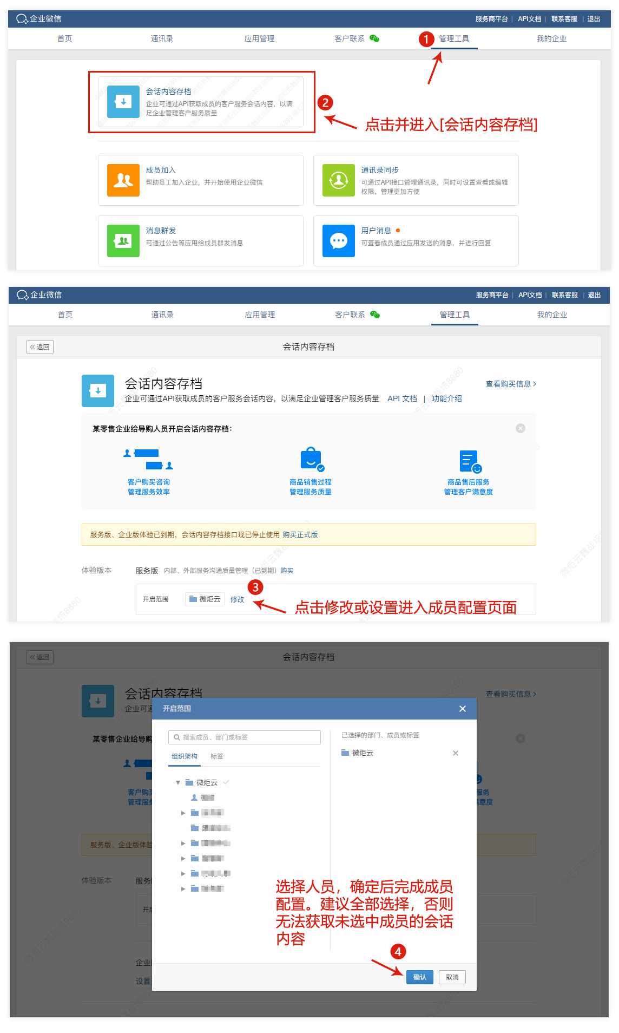Viewport: 619px width, 1033px height.
Task: Click the magnifier icon in the dialog search box
Action: [177, 737]
